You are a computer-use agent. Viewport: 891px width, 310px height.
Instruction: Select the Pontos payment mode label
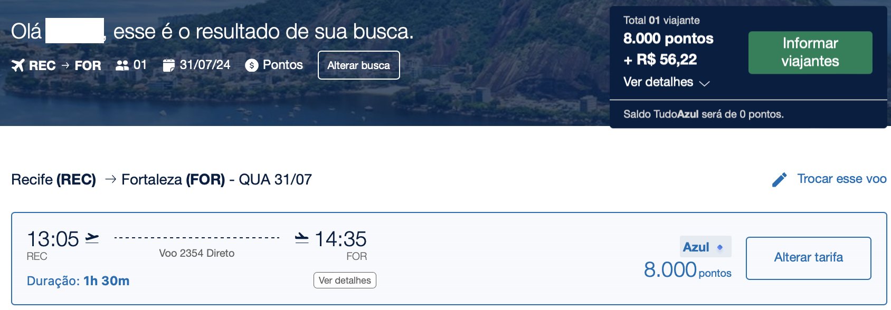click(x=283, y=65)
